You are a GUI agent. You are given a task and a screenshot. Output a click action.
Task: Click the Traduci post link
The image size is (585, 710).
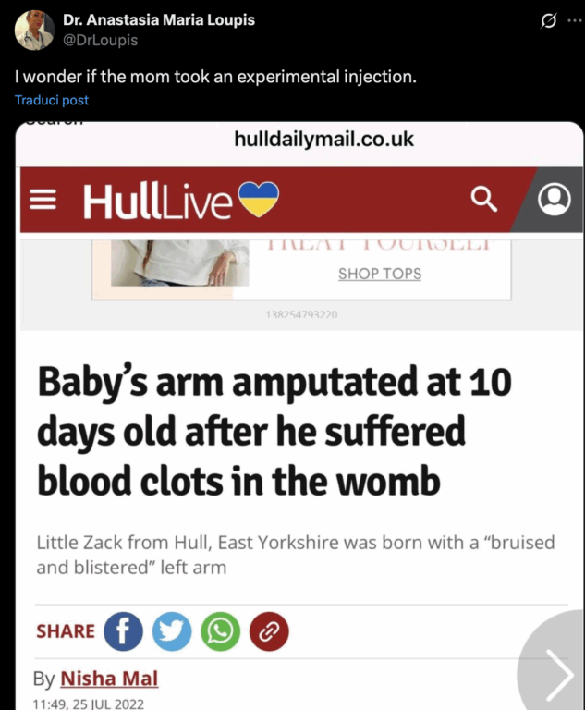52,100
